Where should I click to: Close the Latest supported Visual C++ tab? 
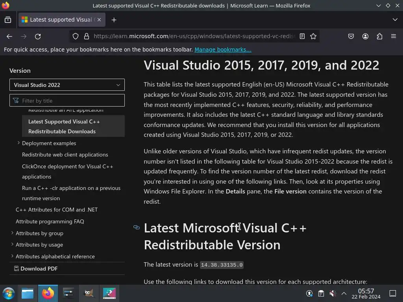[x=99, y=20]
